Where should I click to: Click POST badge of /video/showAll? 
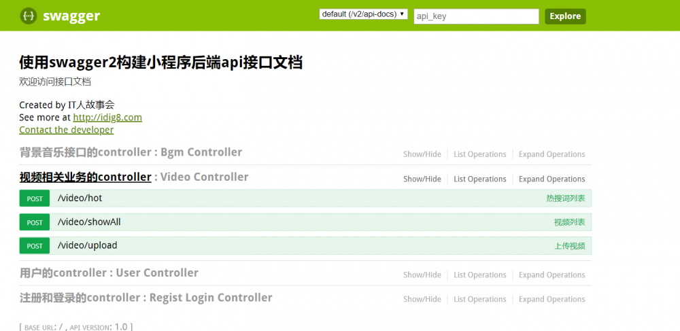coord(35,222)
